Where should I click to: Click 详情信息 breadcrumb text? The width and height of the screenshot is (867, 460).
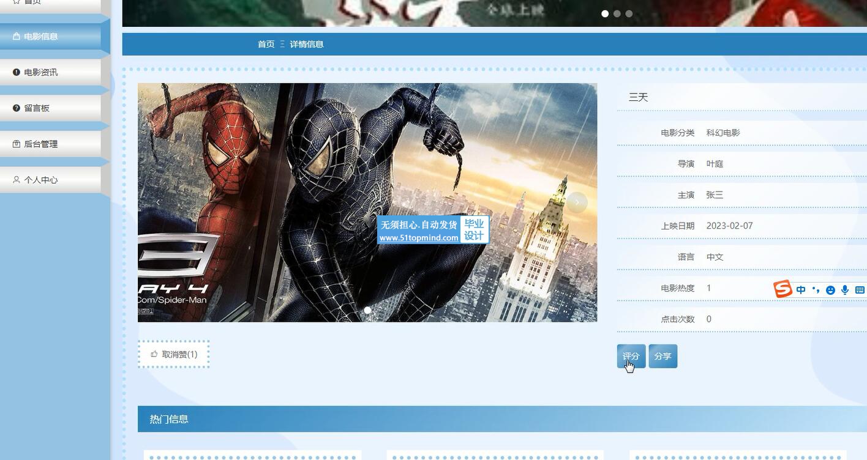(x=307, y=44)
